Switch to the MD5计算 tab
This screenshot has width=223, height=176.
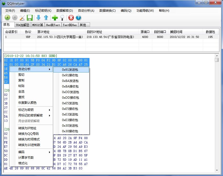click(x=38, y=25)
